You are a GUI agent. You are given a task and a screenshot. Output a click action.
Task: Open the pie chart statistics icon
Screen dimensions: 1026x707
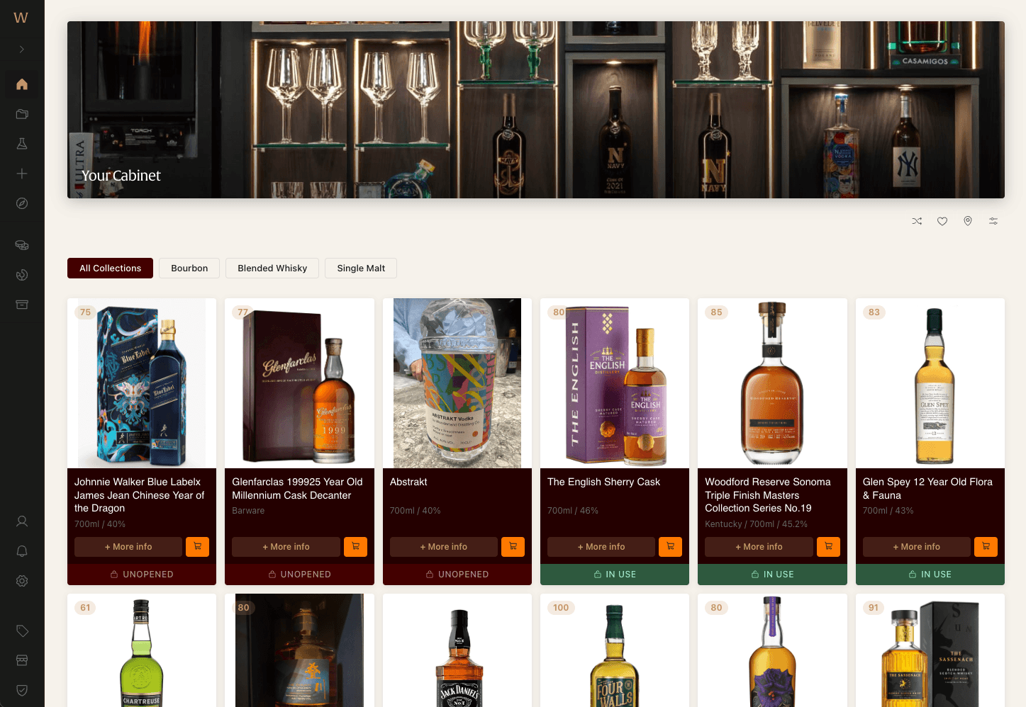click(22, 275)
